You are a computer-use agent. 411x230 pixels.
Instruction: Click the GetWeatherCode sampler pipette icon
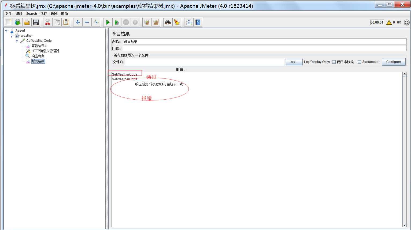pos(23,41)
